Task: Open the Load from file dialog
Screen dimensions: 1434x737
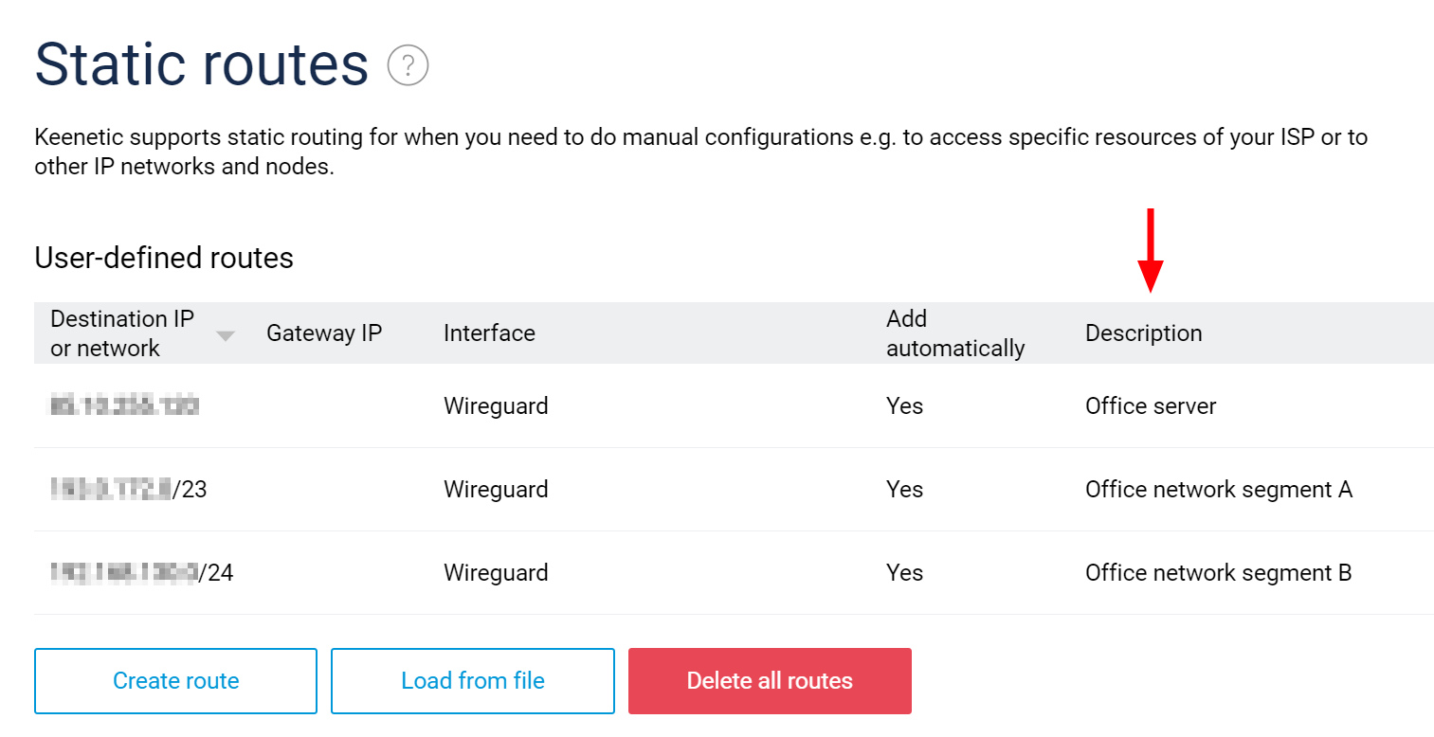Action: point(472,680)
